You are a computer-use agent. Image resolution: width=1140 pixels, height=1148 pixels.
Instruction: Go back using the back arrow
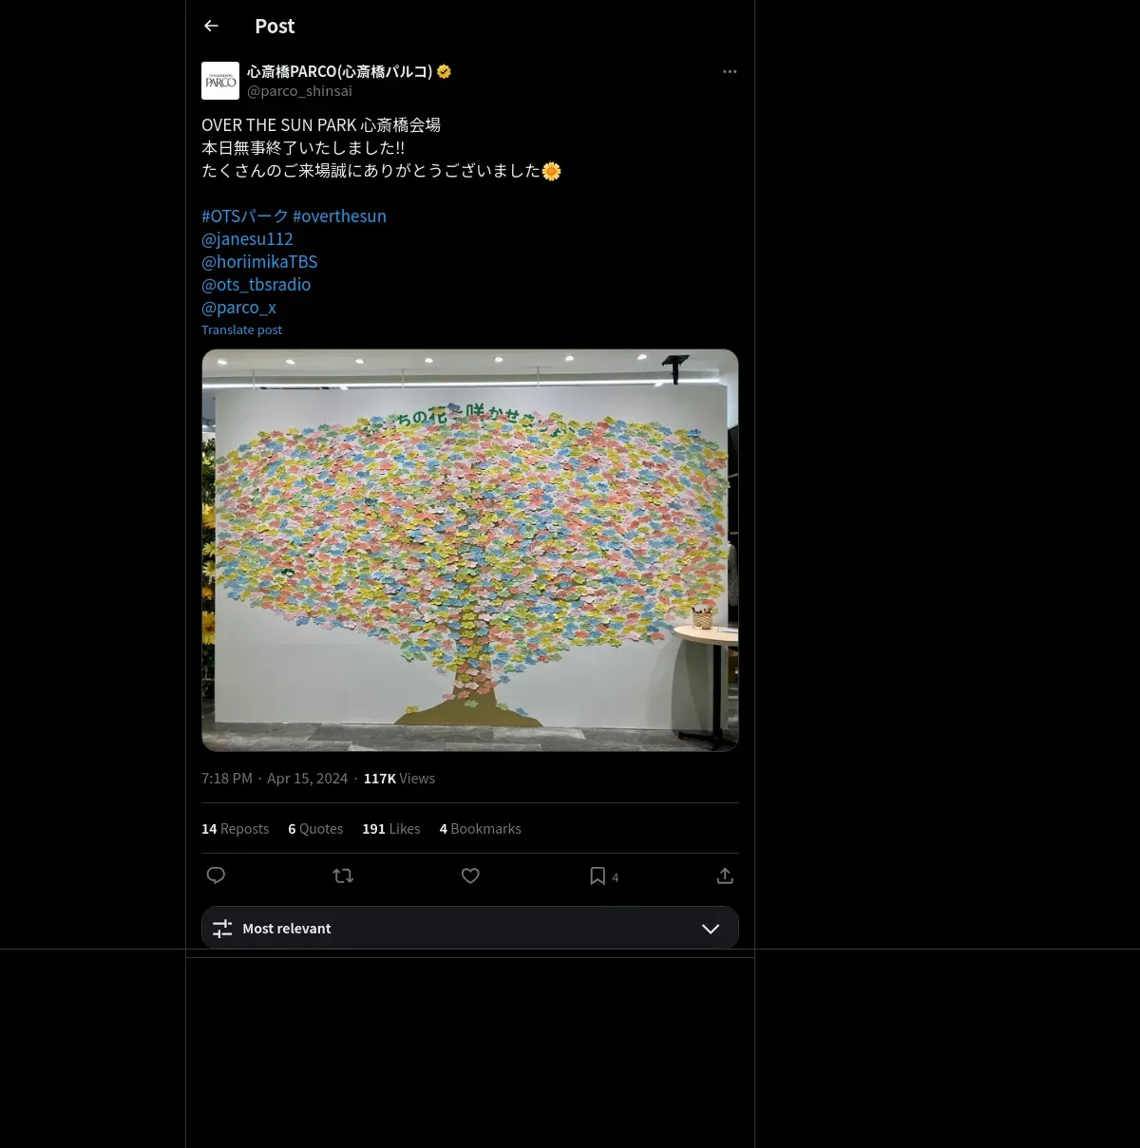click(211, 26)
